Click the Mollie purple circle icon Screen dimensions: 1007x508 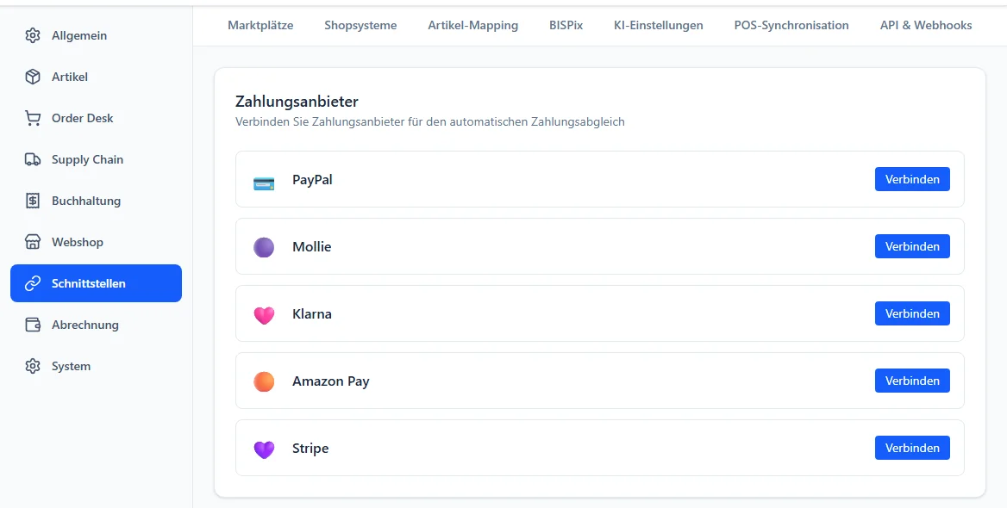tap(264, 247)
